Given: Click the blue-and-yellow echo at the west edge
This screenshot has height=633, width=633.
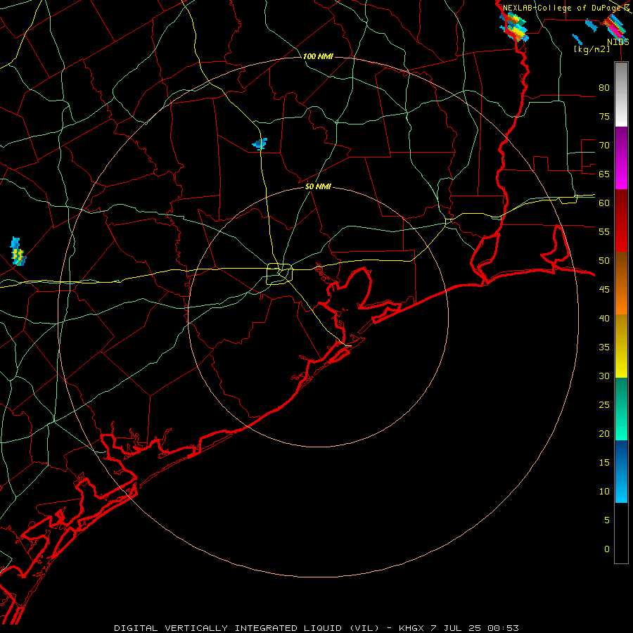Looking at the screenshot, I should click(18, 252).
